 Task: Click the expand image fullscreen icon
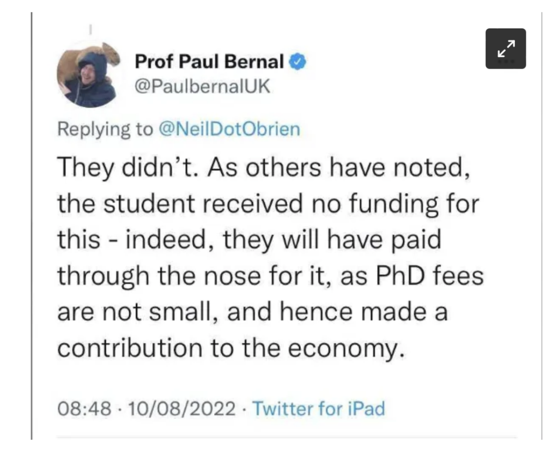click(506, 48)
